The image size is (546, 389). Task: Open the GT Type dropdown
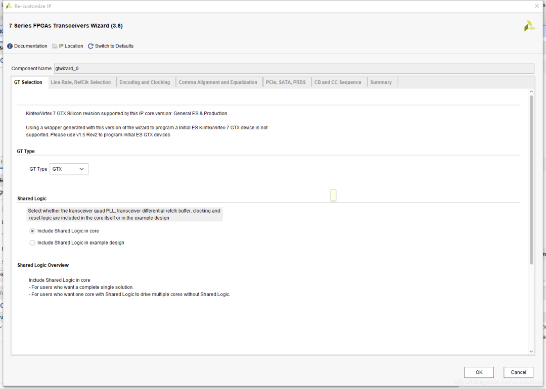click(69, 169)
